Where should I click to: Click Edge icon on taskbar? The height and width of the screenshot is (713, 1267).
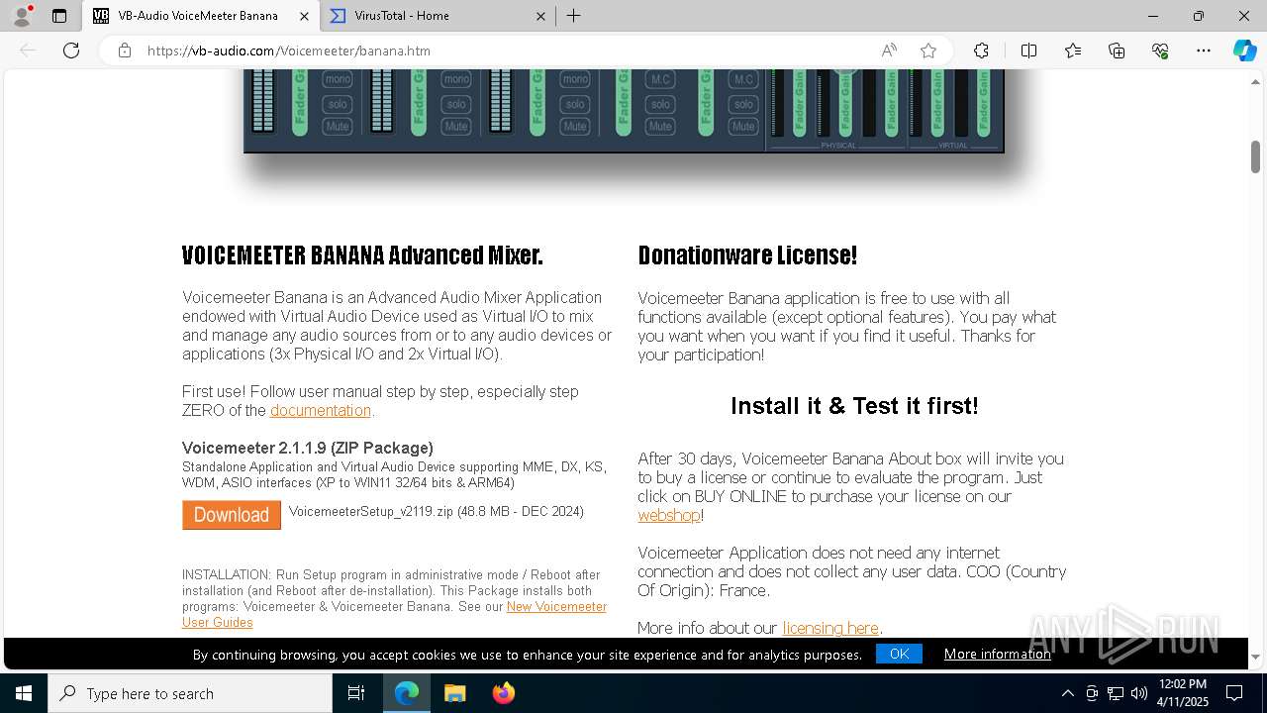click(x=407, y=693)
